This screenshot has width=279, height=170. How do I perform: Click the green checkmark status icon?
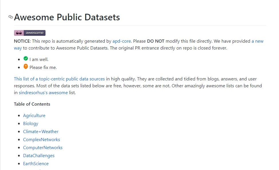pos(26,59)
